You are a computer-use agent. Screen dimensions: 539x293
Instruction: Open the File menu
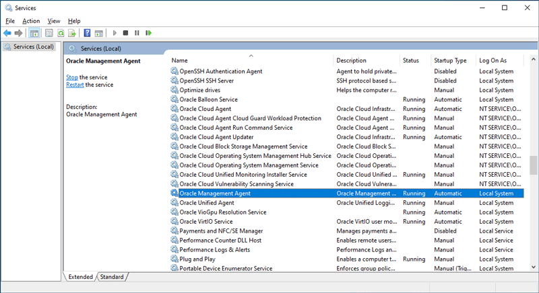[x=10, y=21]
